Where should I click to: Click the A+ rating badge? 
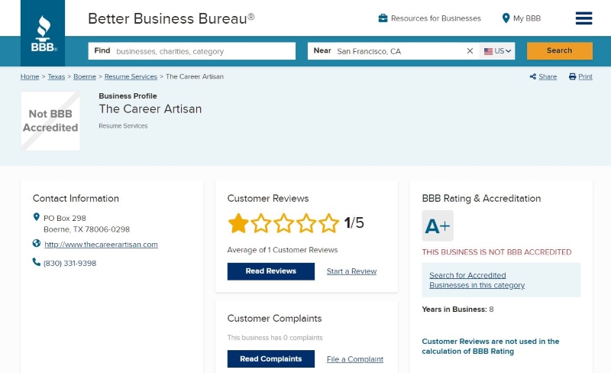438,226
